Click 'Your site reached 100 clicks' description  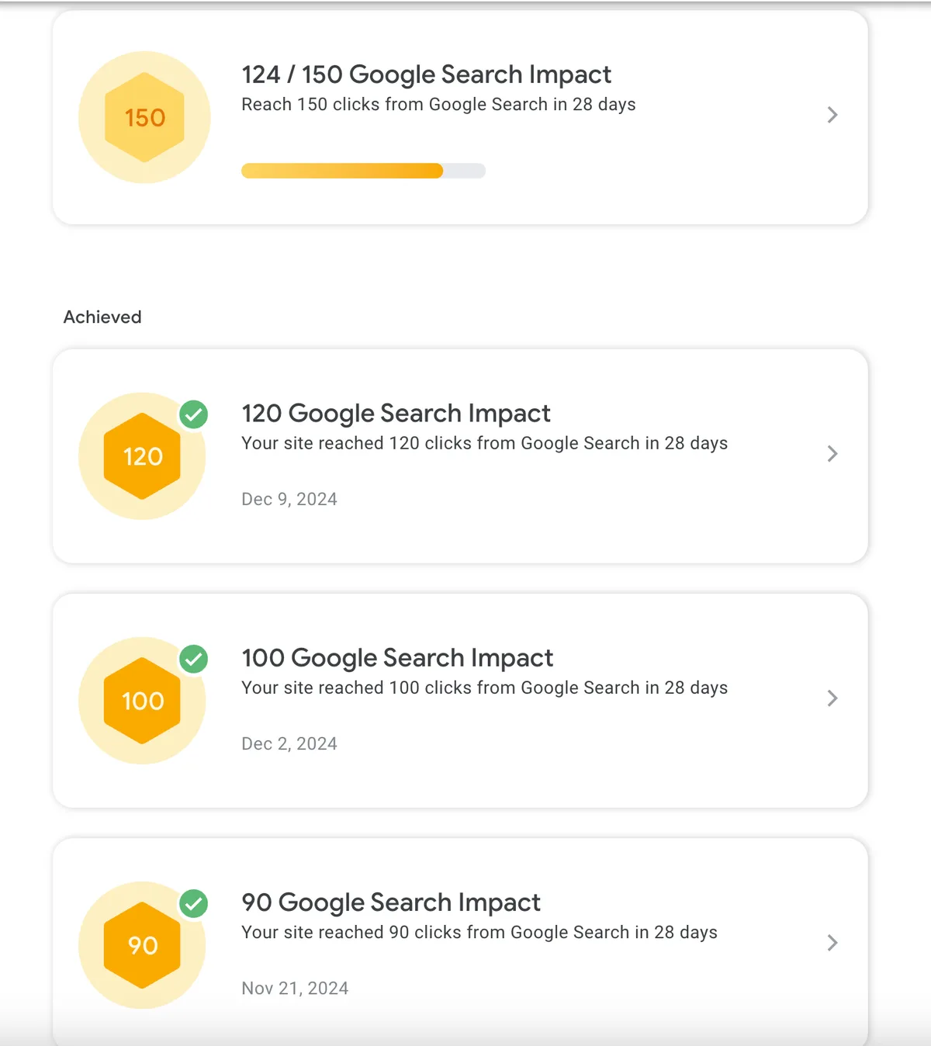tap(485, 688)
